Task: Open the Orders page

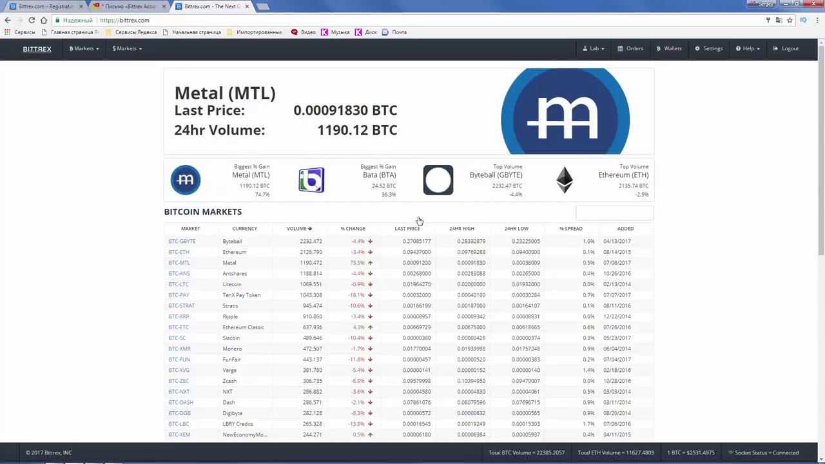Action: pyautogui.click(x=630, y=48)
